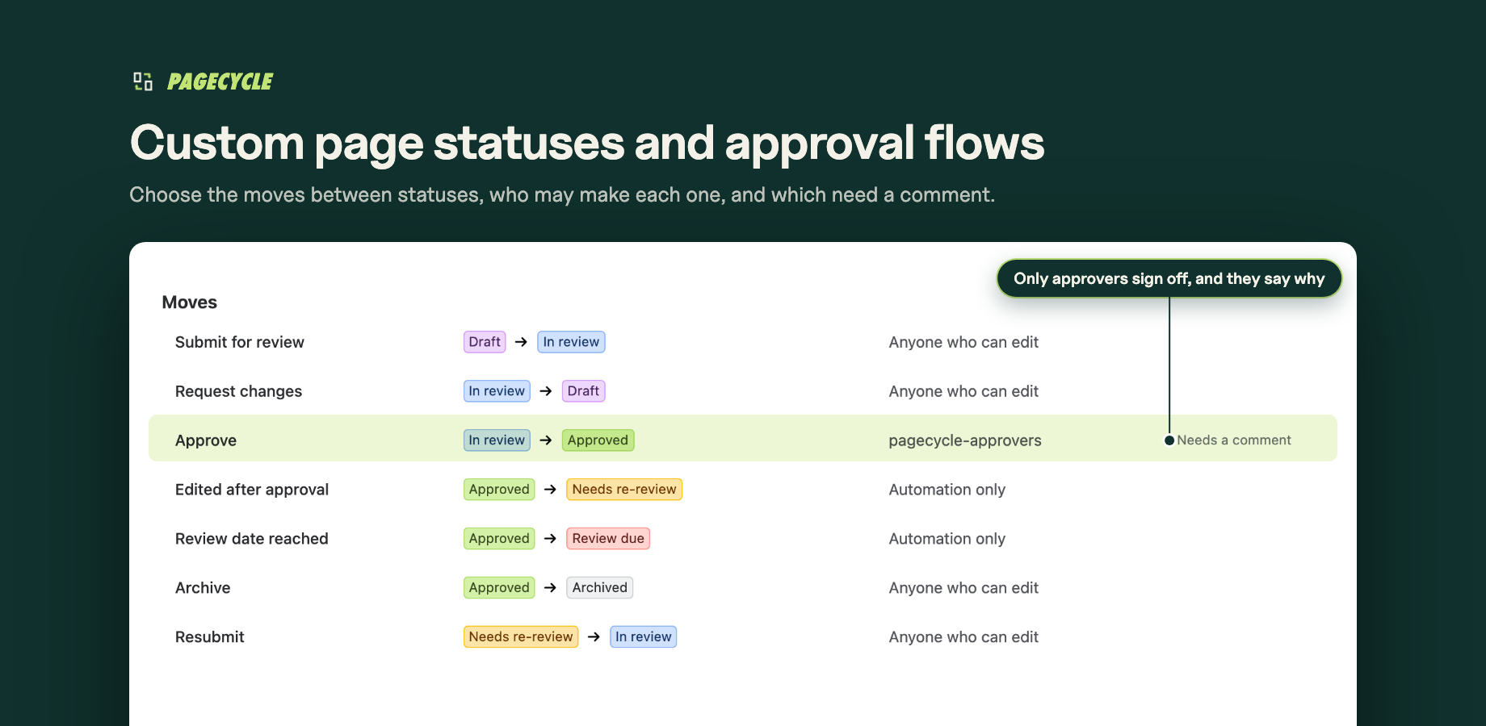1486x726 pixels.
Task: Click the Draft badge in Request changes row
Action: pos(583,391)
